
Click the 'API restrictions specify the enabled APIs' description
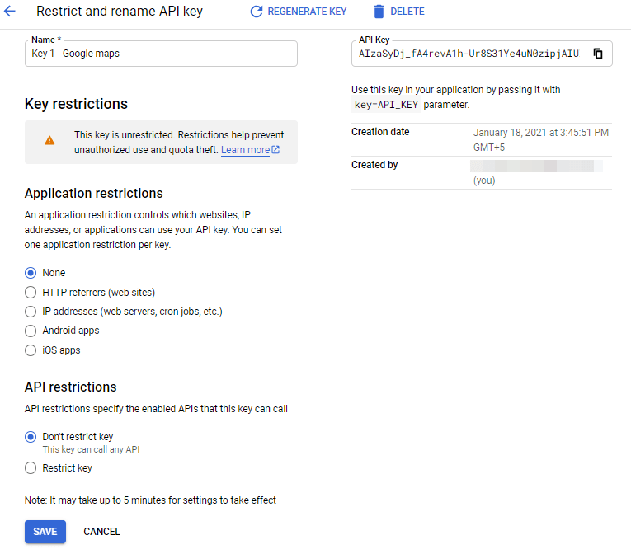[x=156, y=409]
